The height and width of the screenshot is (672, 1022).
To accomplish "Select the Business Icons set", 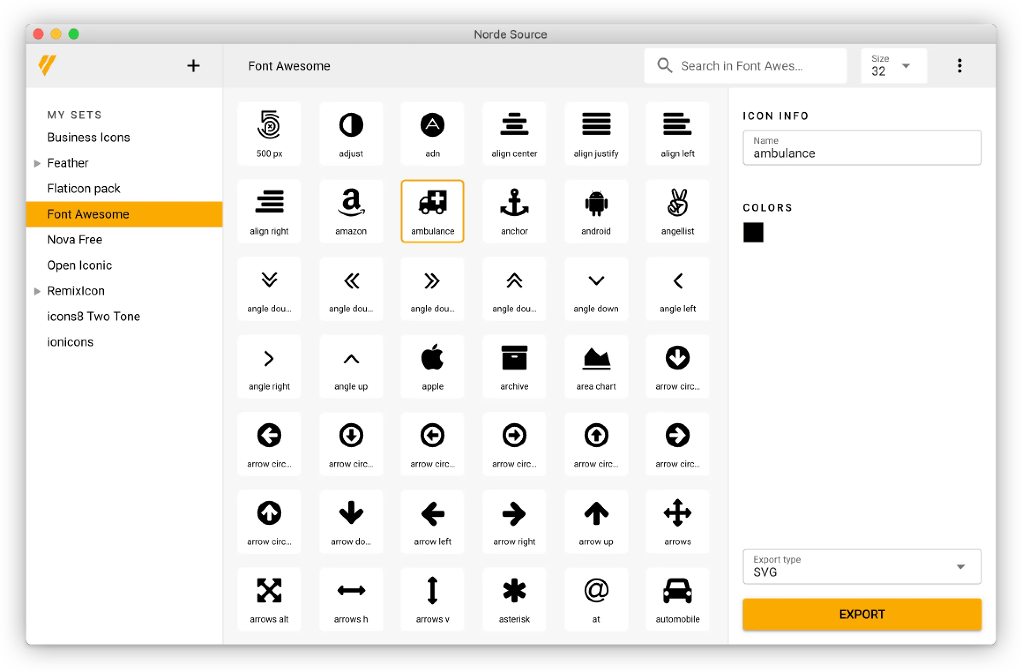I will tap(88, 137).
